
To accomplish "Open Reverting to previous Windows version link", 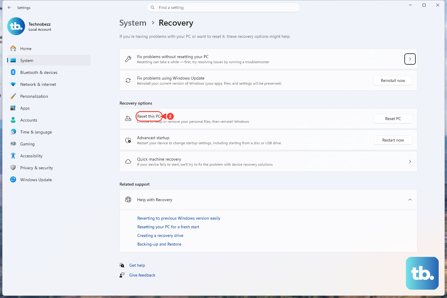I will [179, 218].
